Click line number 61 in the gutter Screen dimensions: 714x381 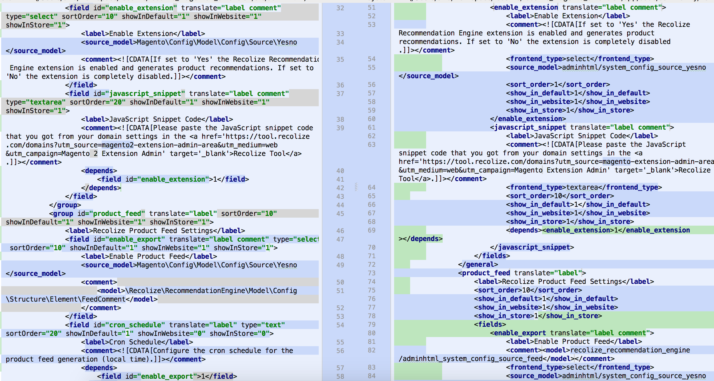click(372, 127)
